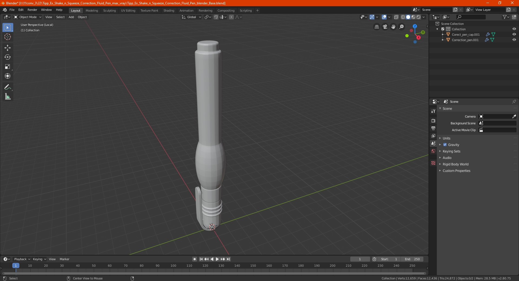Hide Corect_pen_cap.001 object in outliner
The width and height of the screenshot is (519, 281).
514,34
